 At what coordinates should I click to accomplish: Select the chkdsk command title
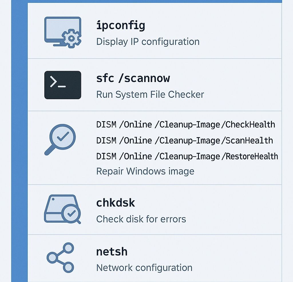(x=116, y=203)
